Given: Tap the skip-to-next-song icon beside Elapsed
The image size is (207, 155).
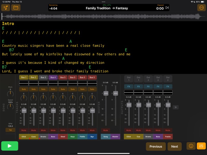Looking at the screenshot, I should (x=167, y=8).
